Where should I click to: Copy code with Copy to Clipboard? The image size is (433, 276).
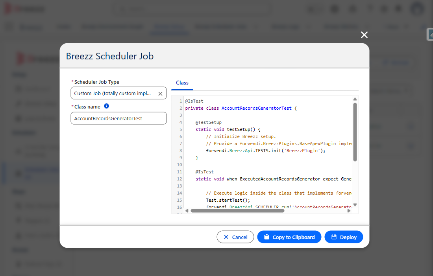point(289,237)
